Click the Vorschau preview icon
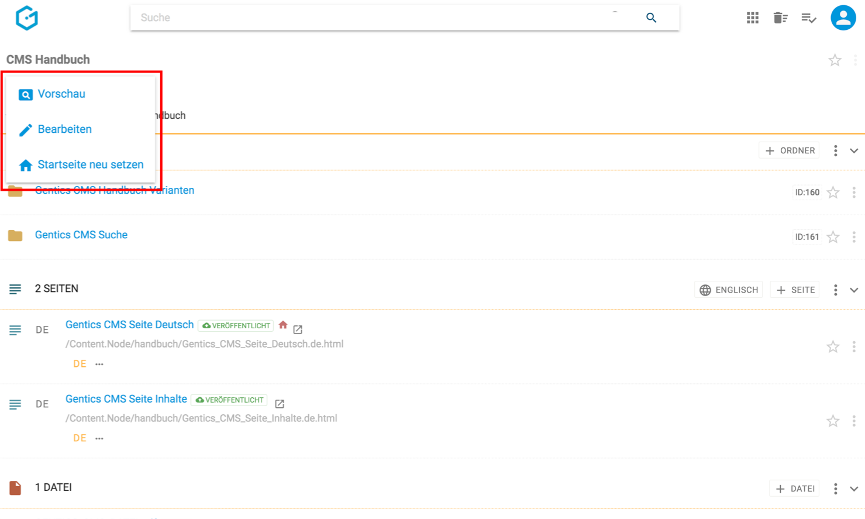The width and height of the screenshot is (865, 519). 25,95
